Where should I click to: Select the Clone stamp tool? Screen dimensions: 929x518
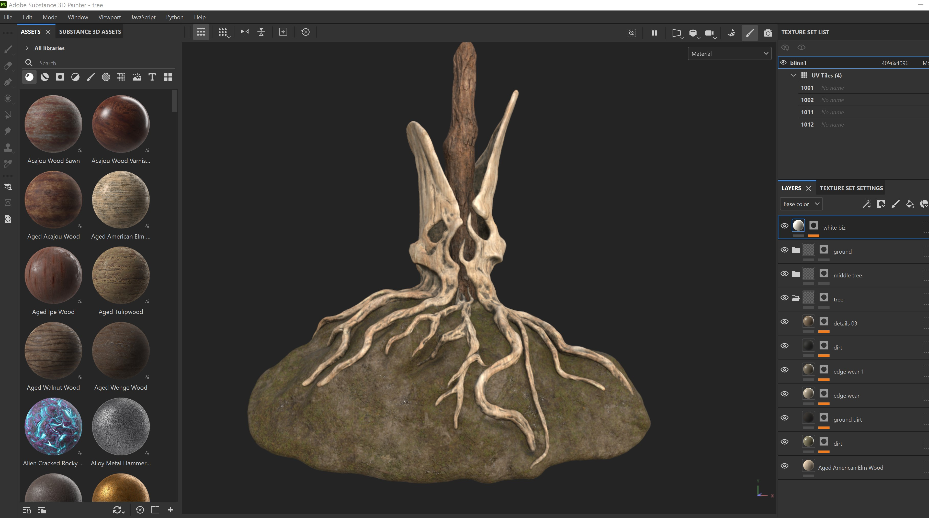8,147
